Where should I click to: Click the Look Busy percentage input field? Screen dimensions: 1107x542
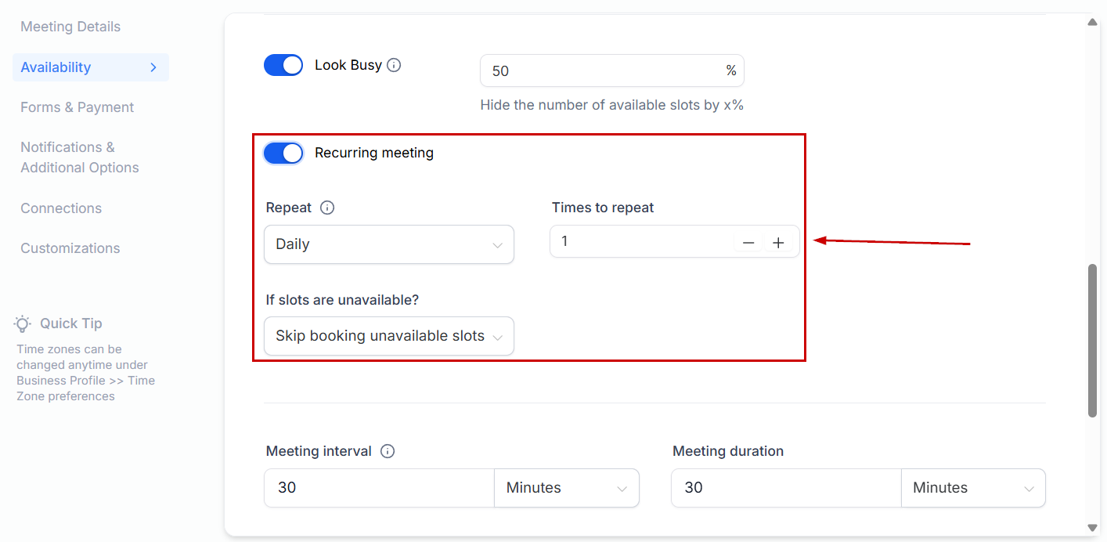tap(603, 70)
